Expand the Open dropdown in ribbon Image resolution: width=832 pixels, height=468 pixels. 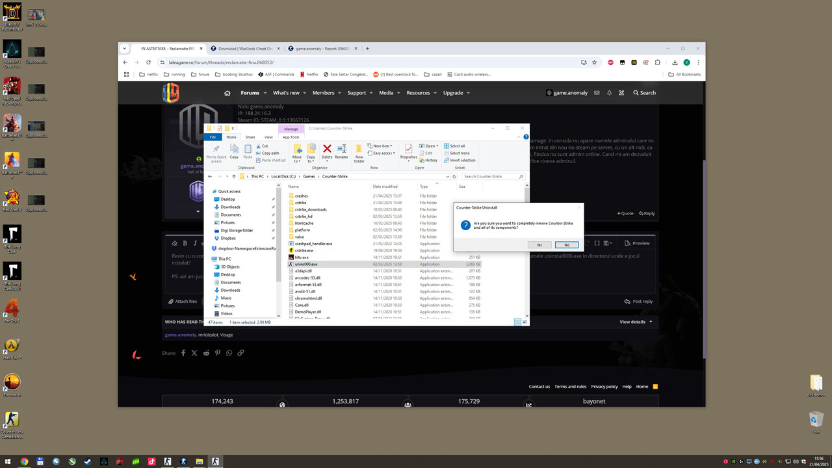tap(429, 146)
